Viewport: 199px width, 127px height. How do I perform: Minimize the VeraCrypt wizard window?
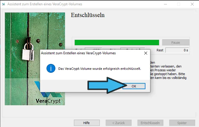click(x=165, y=4)
